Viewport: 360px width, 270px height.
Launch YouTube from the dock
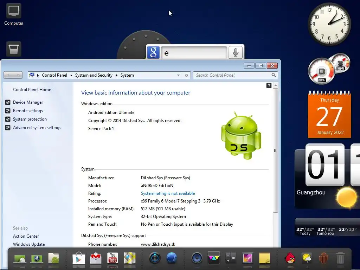pyautogui.click(x=112, y=258)
